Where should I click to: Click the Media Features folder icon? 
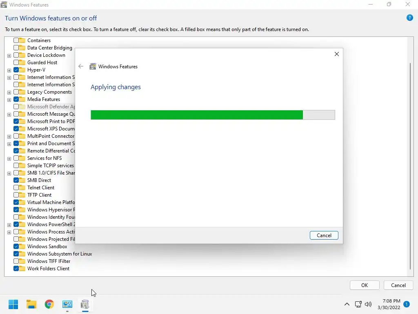pyautogui.click(x=22, y=99)
